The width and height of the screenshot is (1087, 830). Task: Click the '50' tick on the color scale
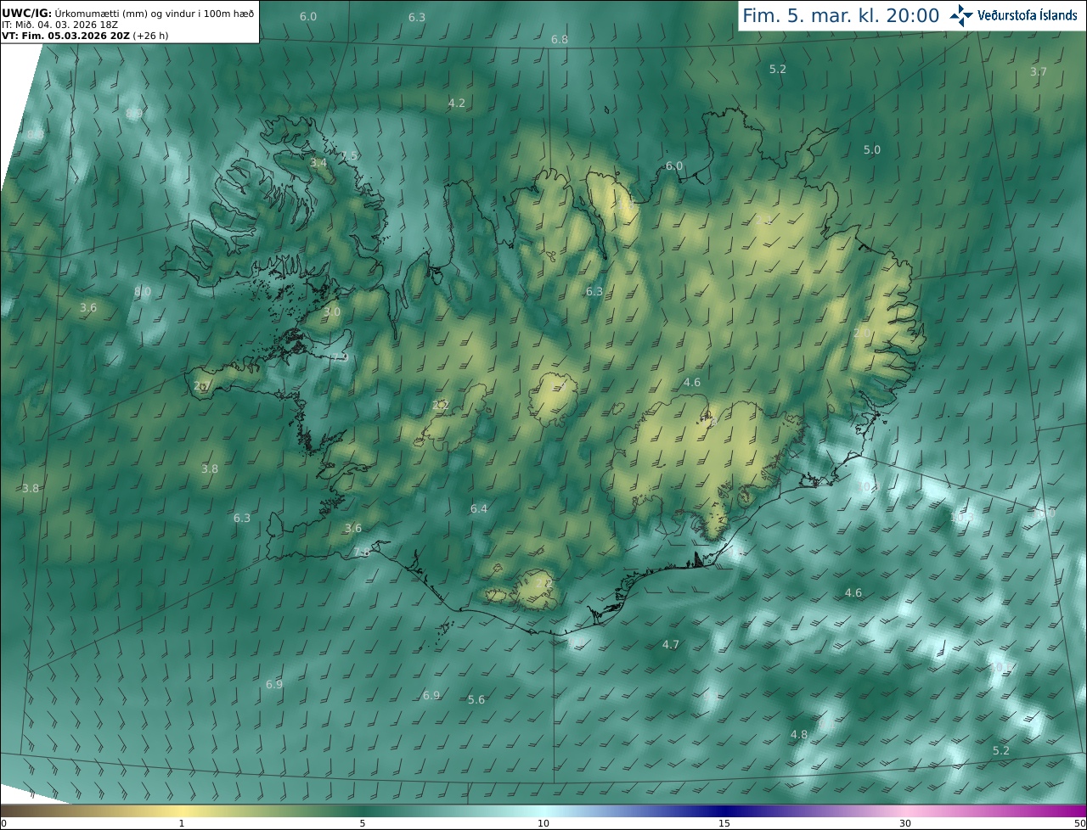click(x=1079, y=823)
